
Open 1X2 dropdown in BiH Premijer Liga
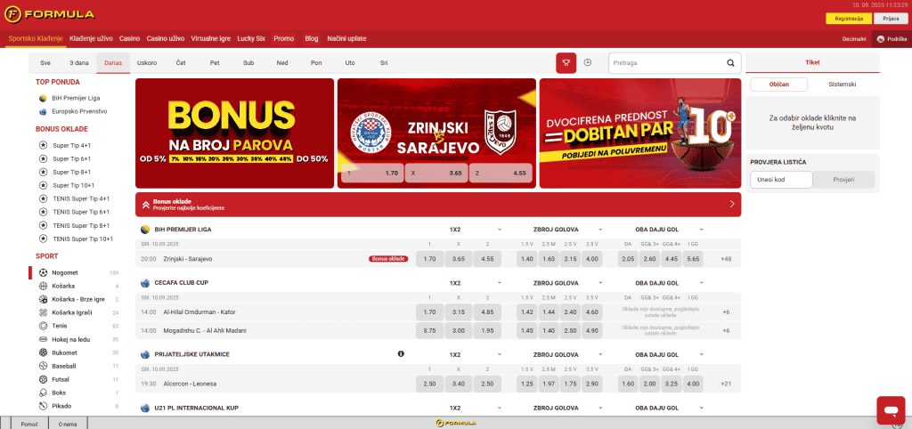[x=499, y=230]
